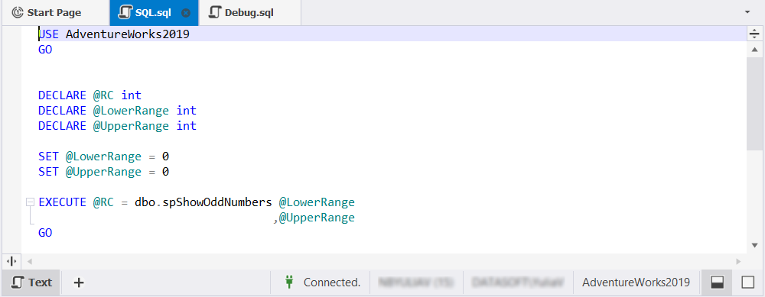Viewport: 765px width, 297px height.
Task: Click the Connected plug icon
Action: pos(289,282)
